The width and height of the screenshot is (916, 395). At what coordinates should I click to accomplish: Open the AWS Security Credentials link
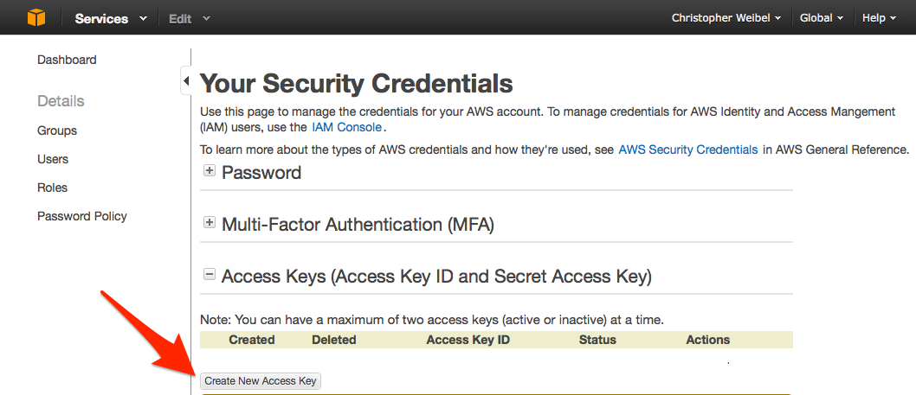coord(688,150)
